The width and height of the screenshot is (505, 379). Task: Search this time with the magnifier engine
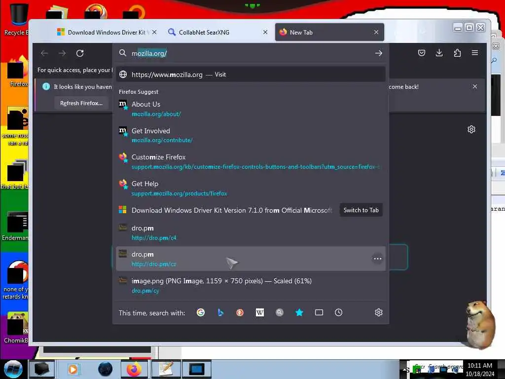pyautogui.click(x=280, y=312)
